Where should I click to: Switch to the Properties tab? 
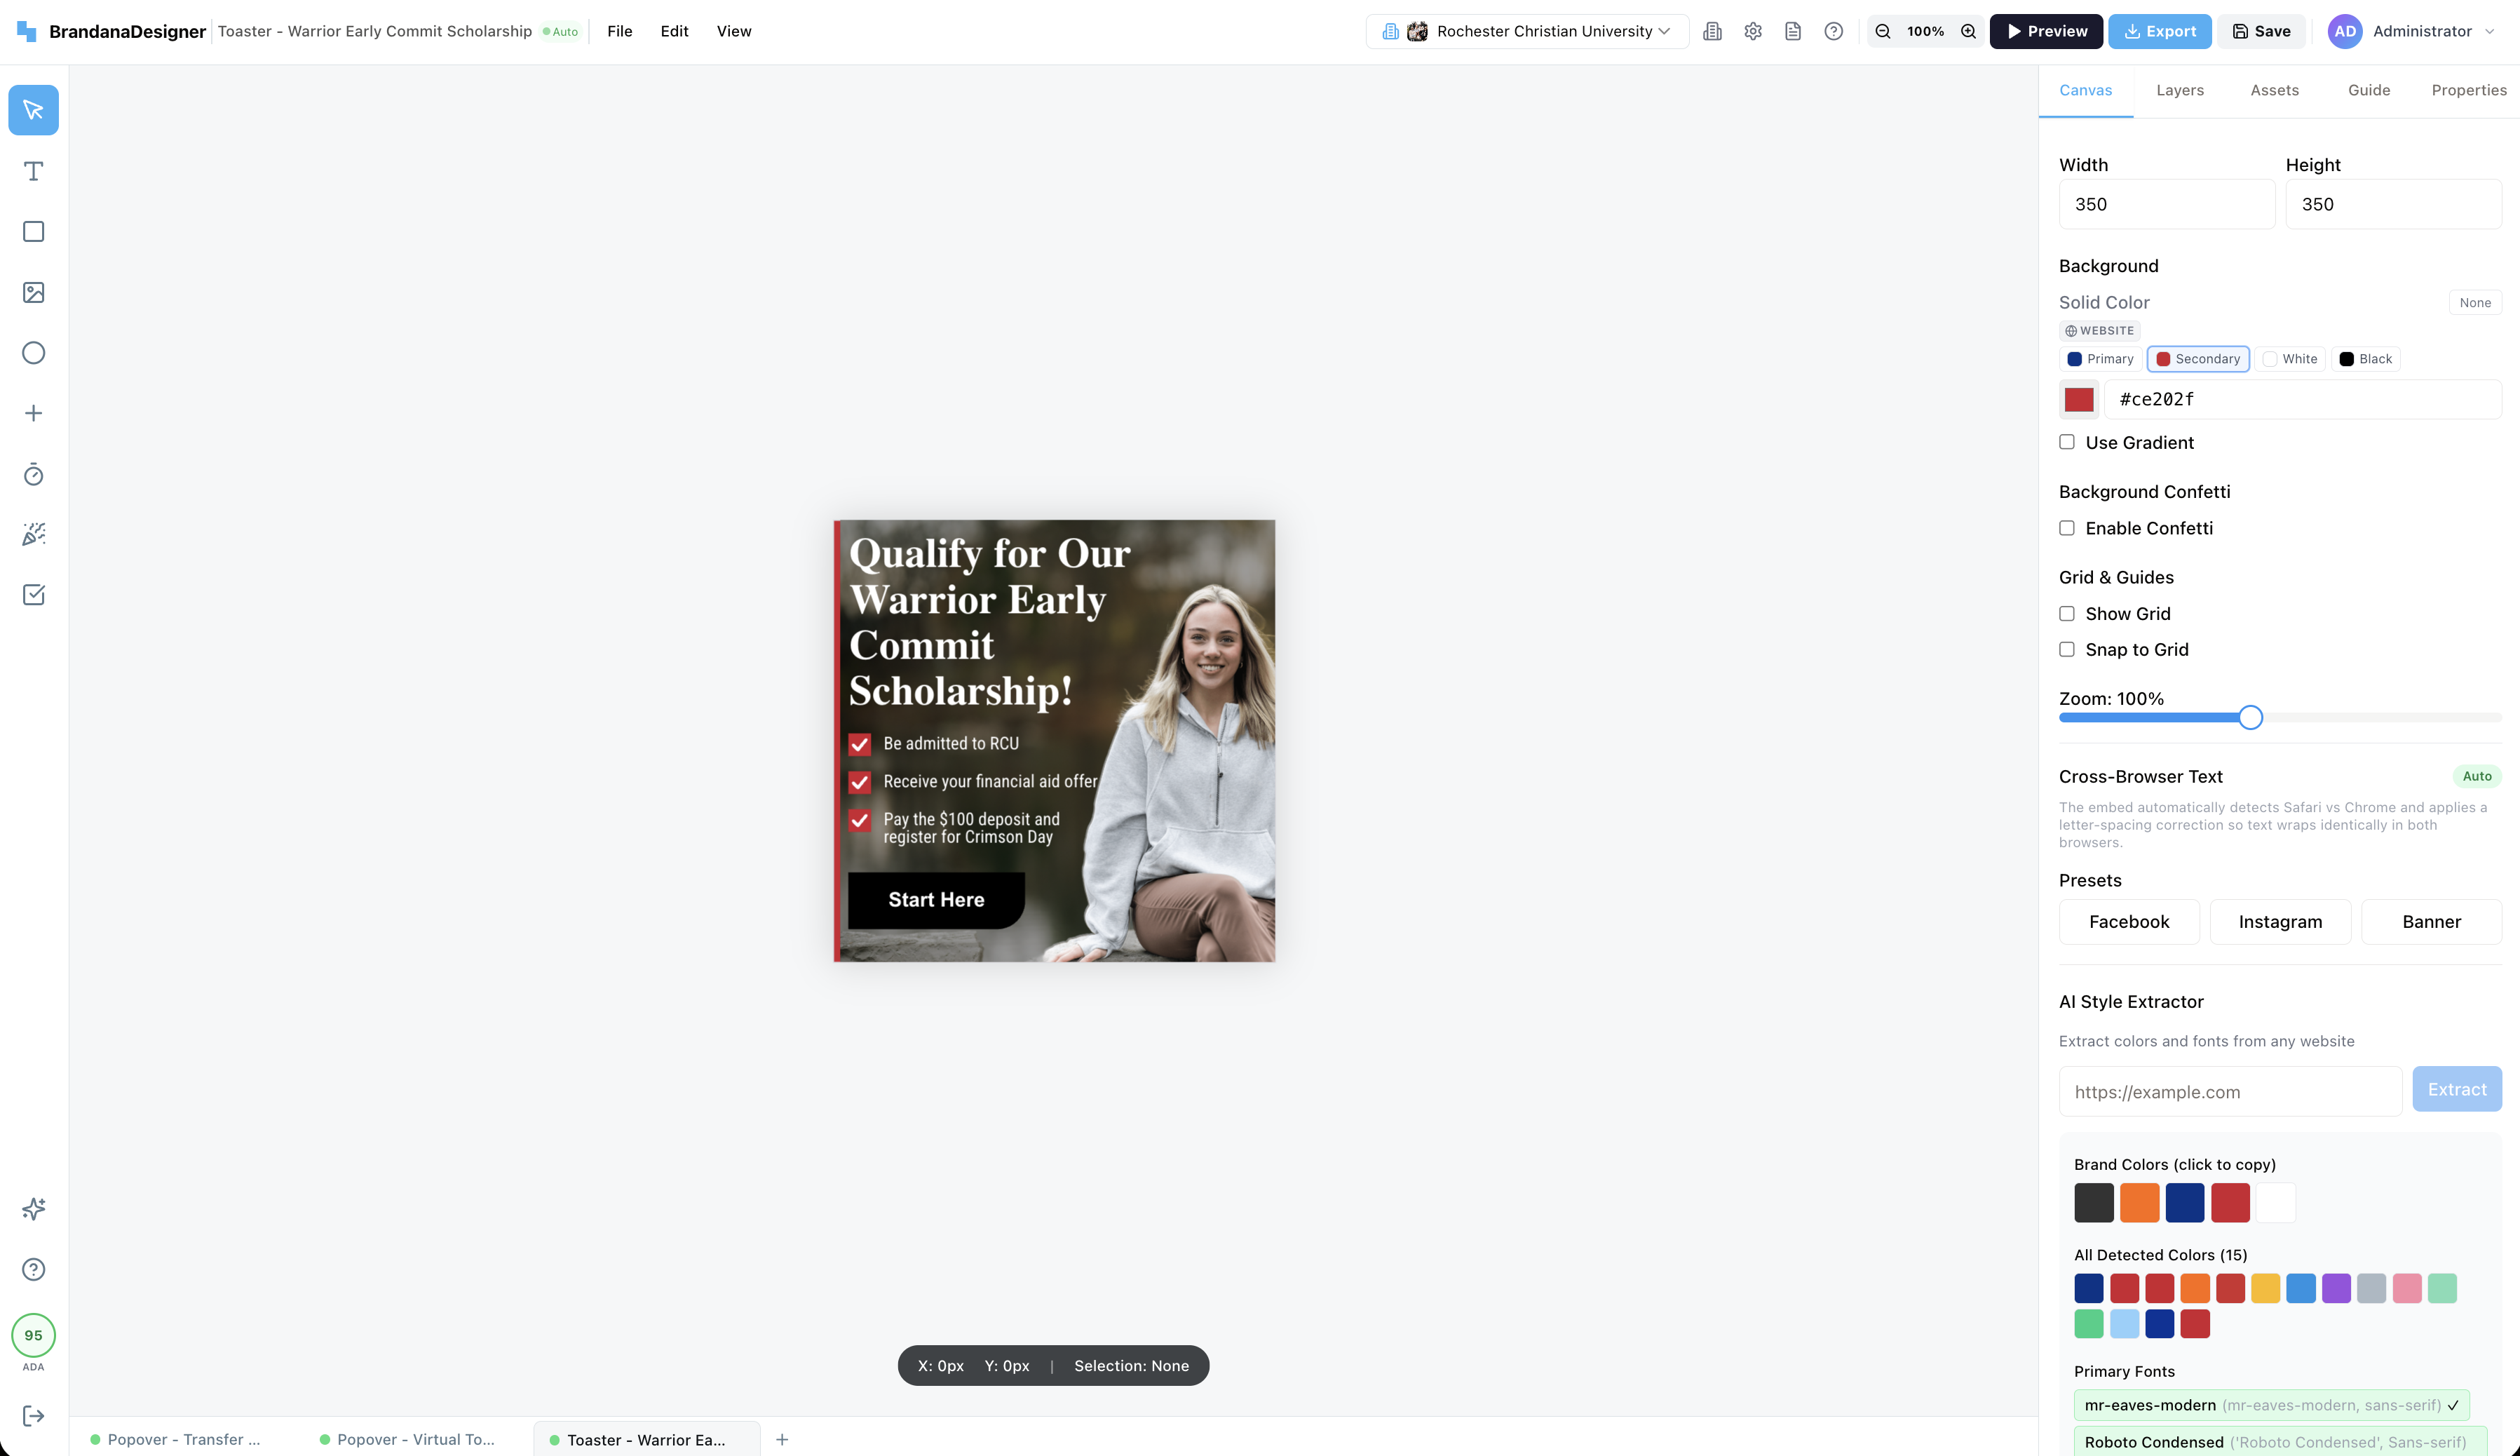point(2469,91)
